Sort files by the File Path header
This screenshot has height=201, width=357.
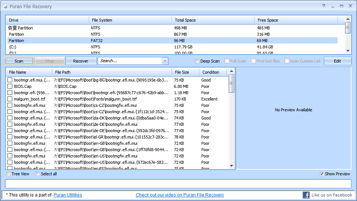(x=112, y=72)
